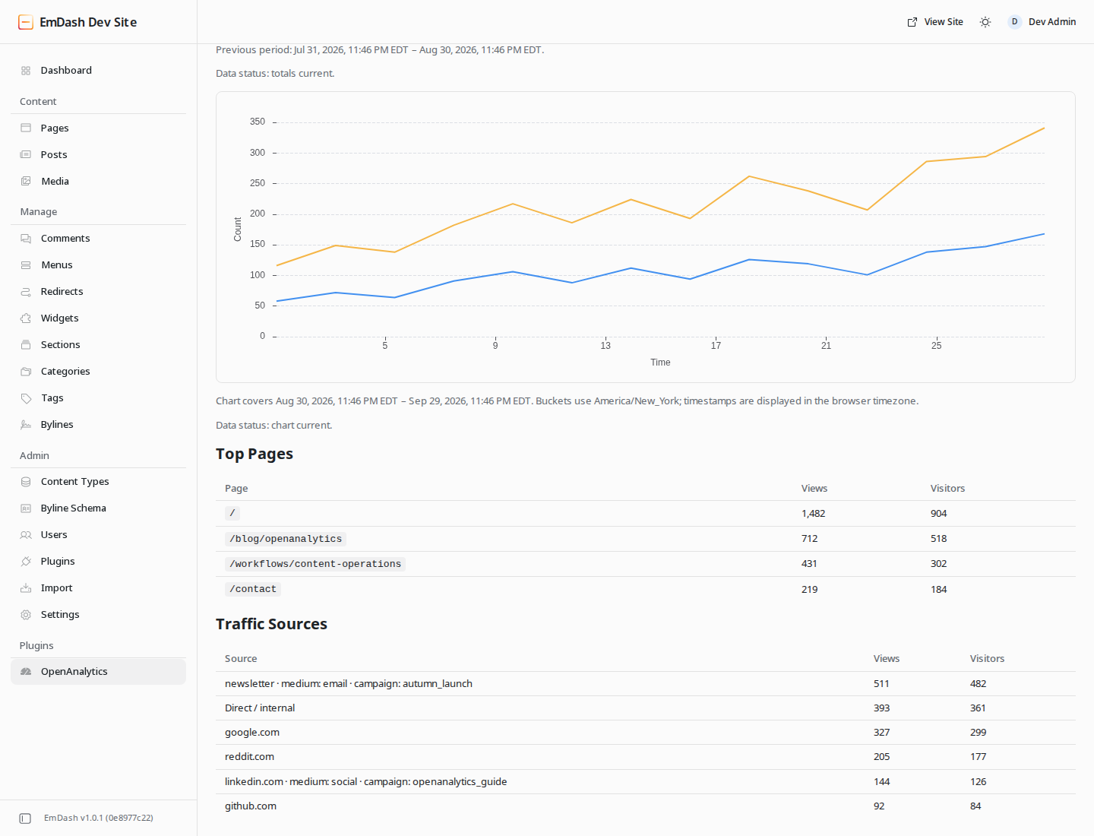Click the Traffic Sources heading
Image resolution: width=1094 pixels, height=836 pixels.
pyautogui.click(x=271, y=624)
